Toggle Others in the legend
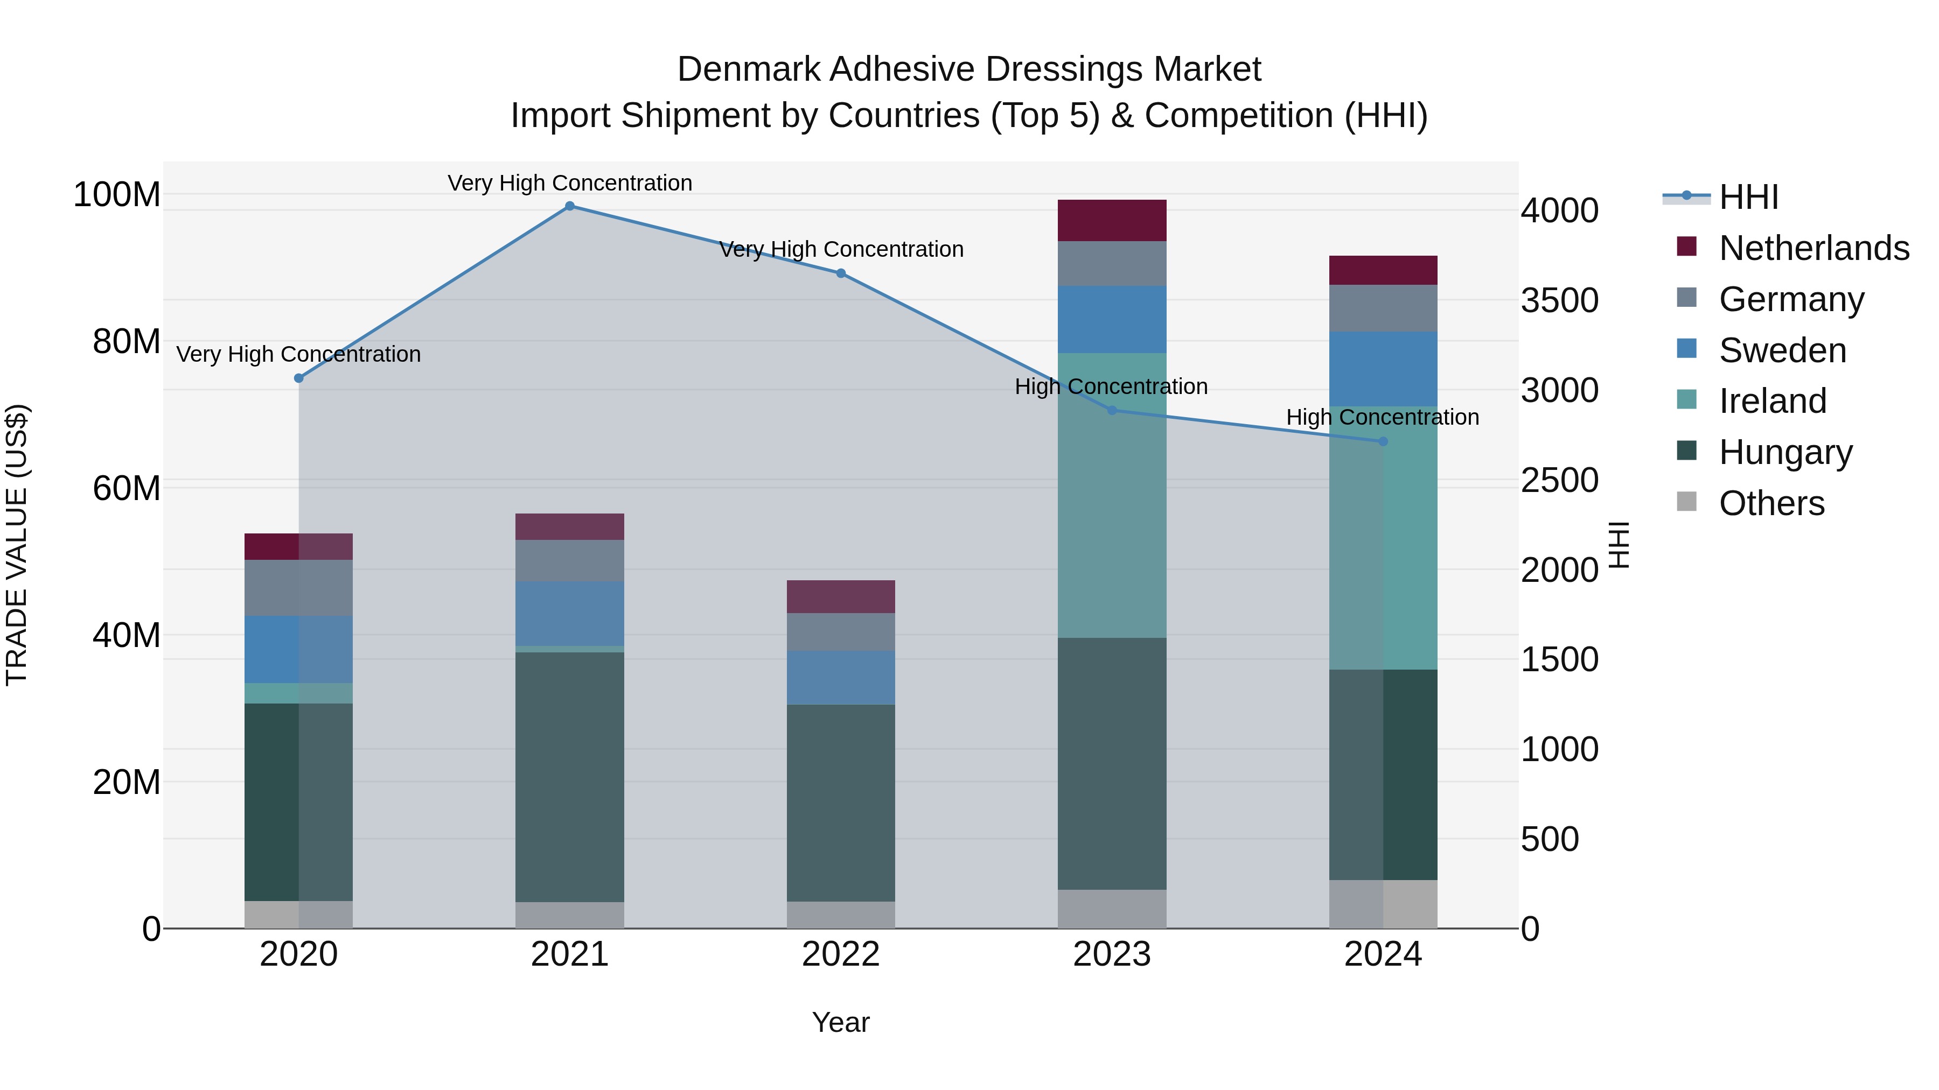The width and height of the screenshot is (1939, 1090). click(1751, 503)
